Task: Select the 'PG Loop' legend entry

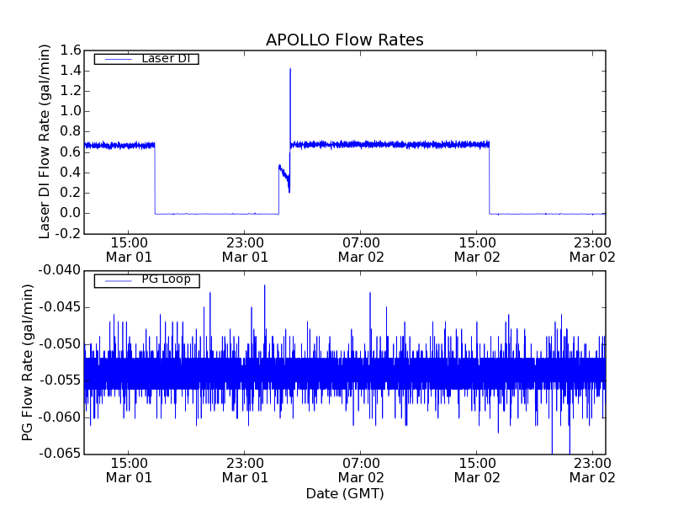Action: [x=146, y=280]
